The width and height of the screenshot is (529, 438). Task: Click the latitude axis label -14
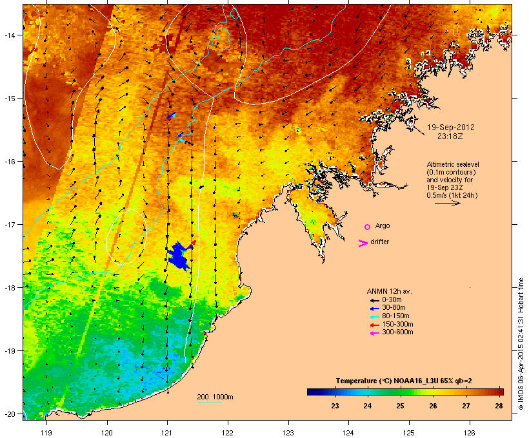(9, 35)
